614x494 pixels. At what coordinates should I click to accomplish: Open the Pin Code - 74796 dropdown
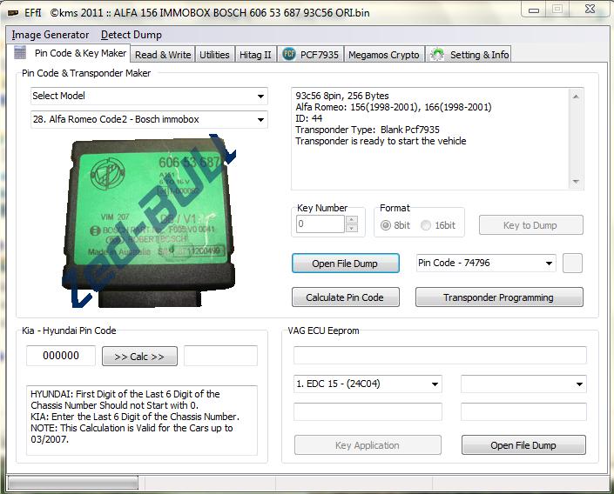pos(486,263)
